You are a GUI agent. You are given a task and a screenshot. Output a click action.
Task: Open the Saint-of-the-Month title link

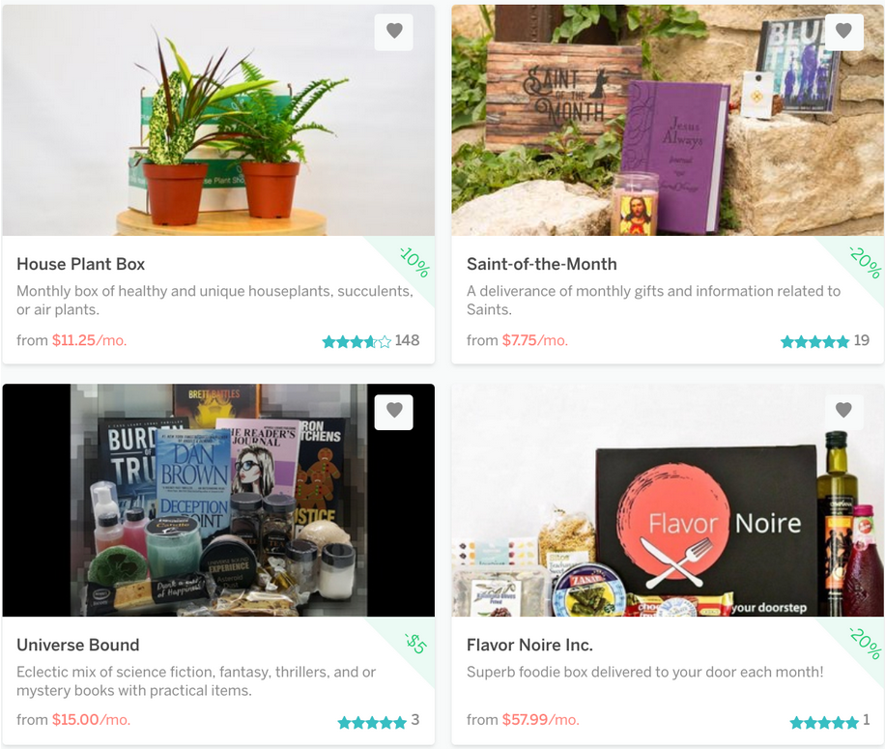[x=542, y=264]
